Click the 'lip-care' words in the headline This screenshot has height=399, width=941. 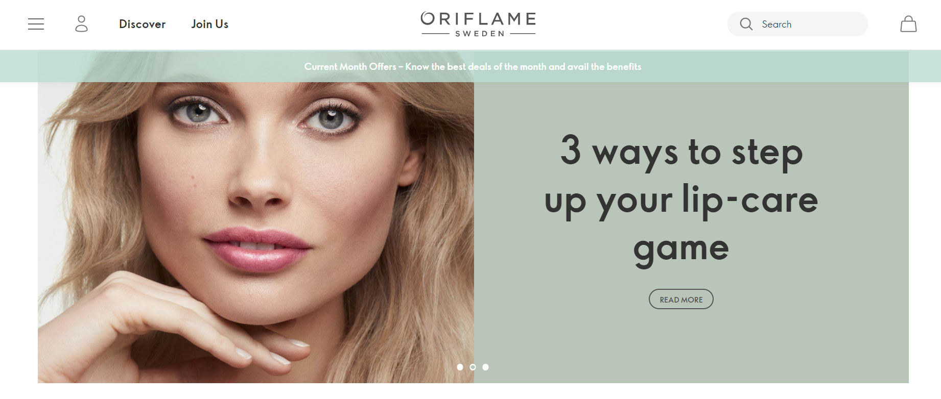pos(750,200)
